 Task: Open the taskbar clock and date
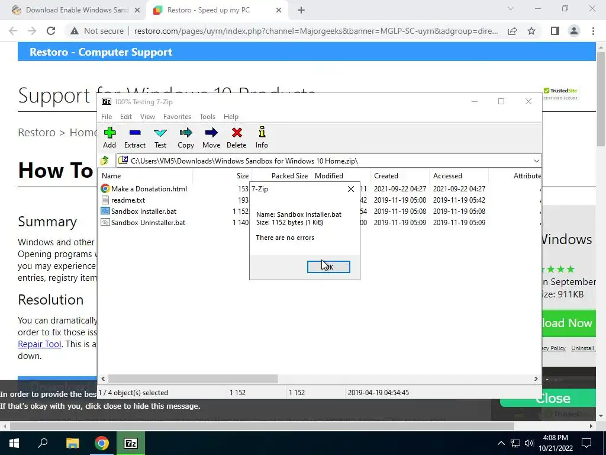[x=556, y=443]
